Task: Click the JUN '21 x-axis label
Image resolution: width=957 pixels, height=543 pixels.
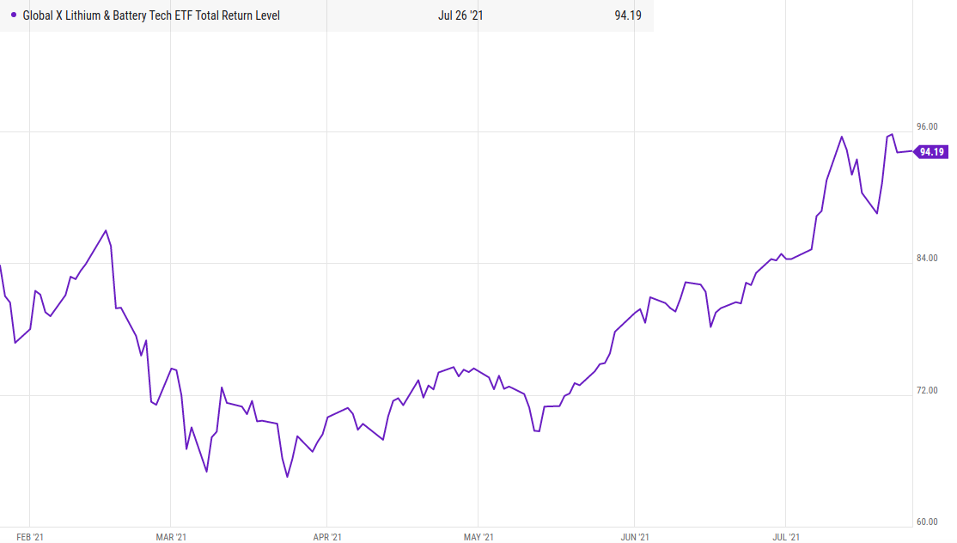Action: (x=635, y=537)
